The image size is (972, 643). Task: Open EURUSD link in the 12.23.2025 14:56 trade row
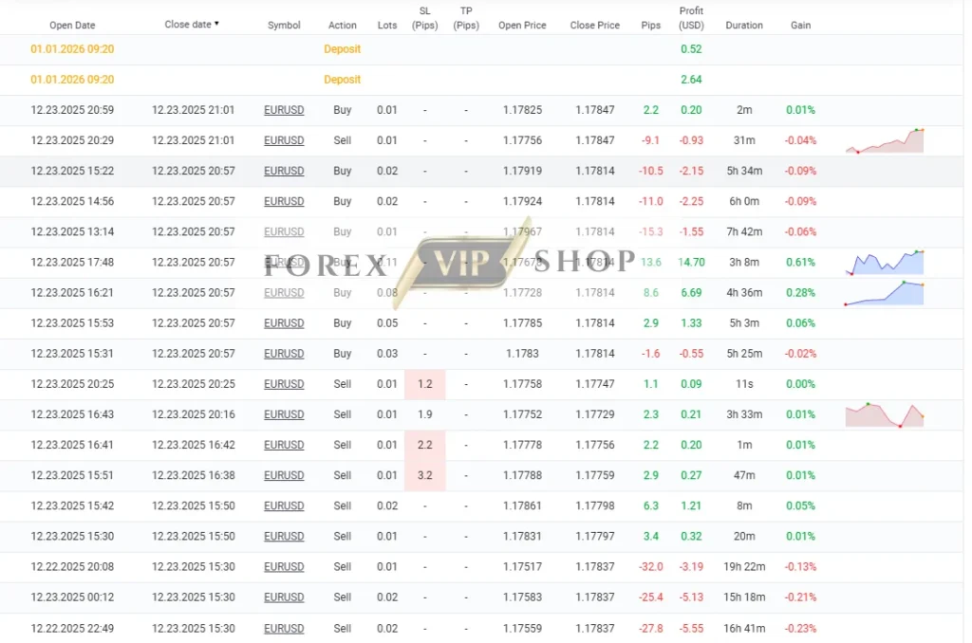point(284,201)
